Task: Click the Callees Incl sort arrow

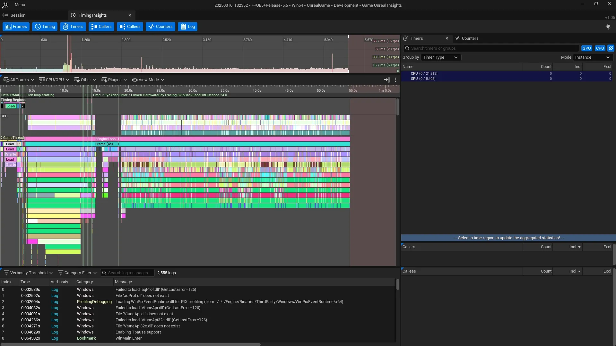Action: click(x=579, y=272)
